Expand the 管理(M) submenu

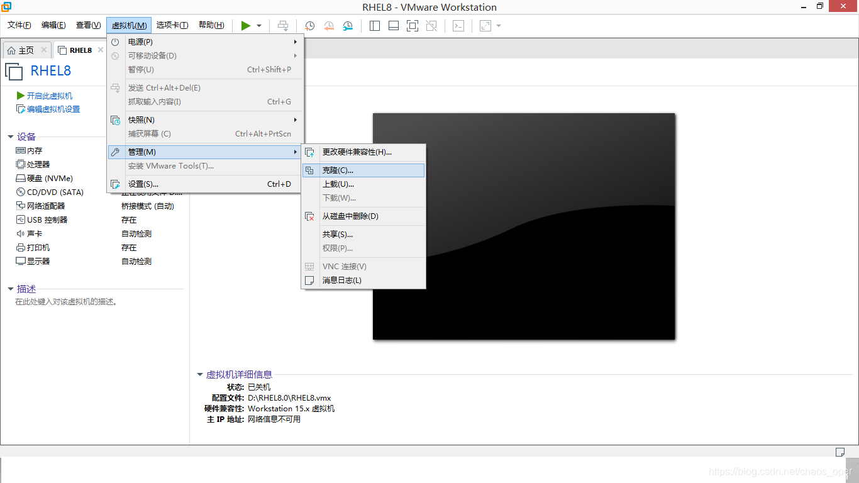205,152
